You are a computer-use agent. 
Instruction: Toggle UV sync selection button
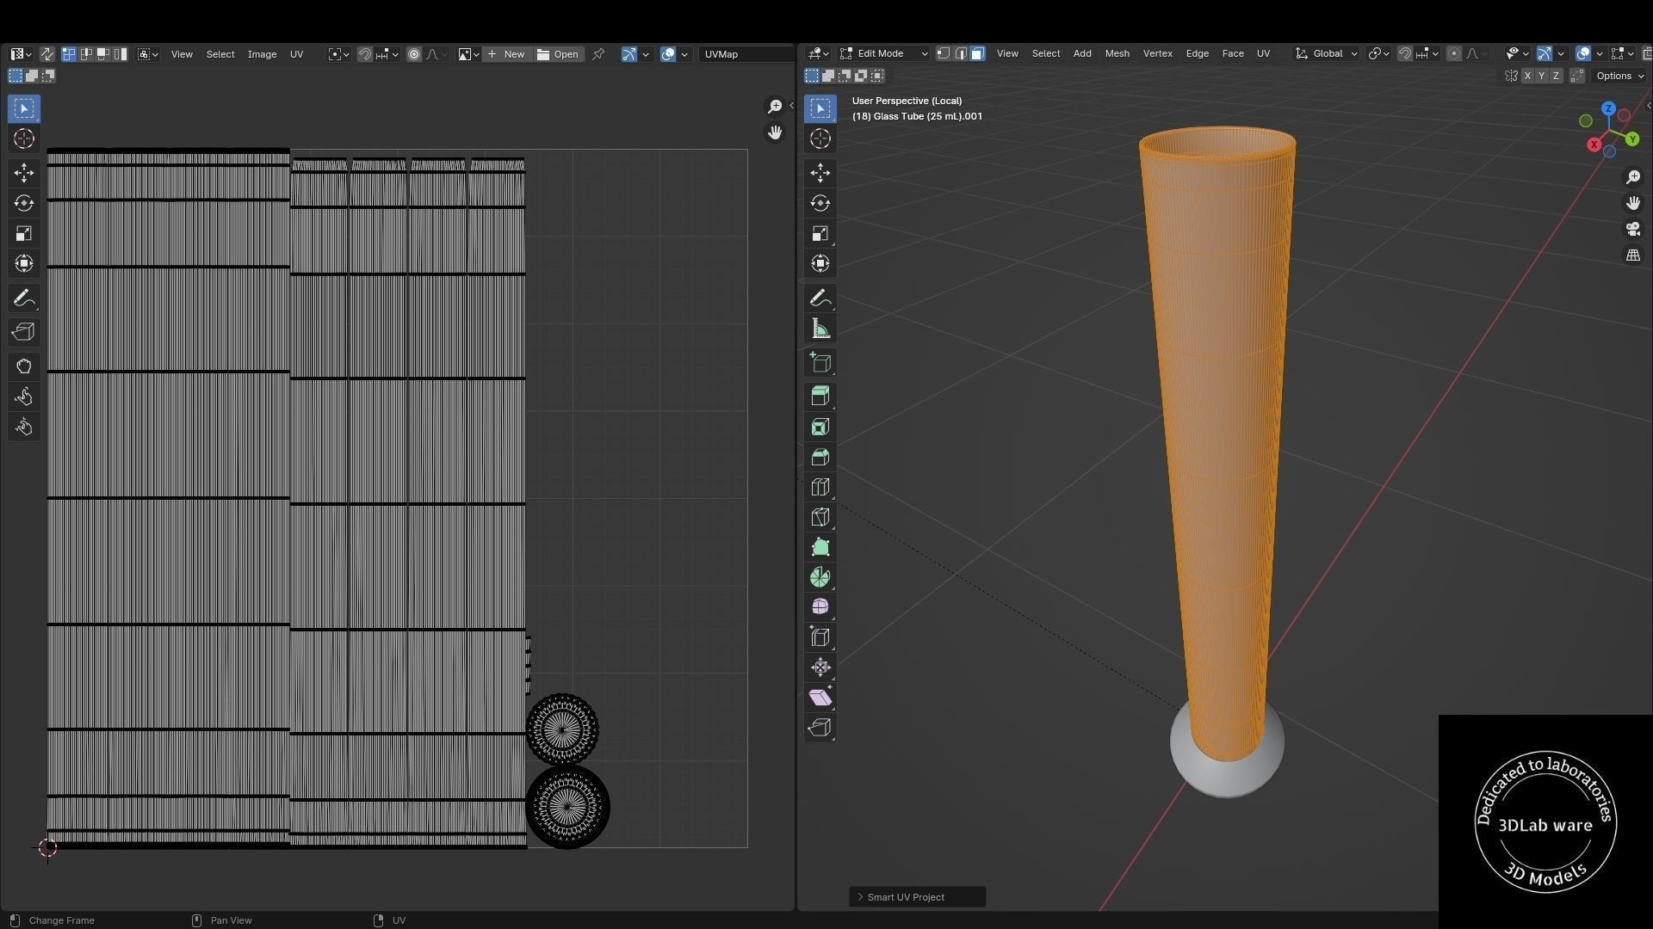(46, 54)
